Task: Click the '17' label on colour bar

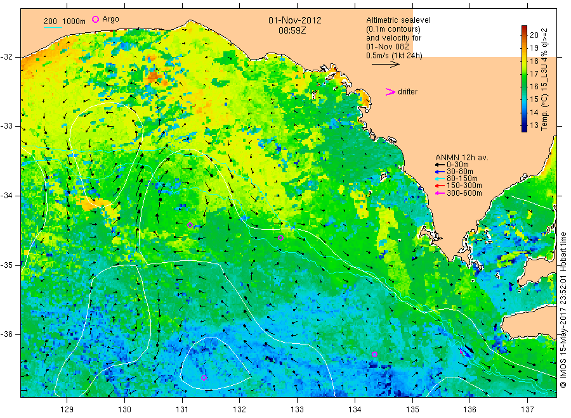Action: (x=534, y=74)
